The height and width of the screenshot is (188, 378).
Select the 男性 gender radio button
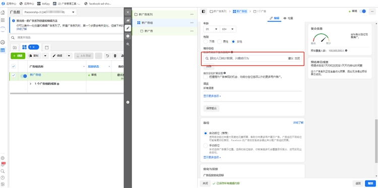[x=219, y=42]
